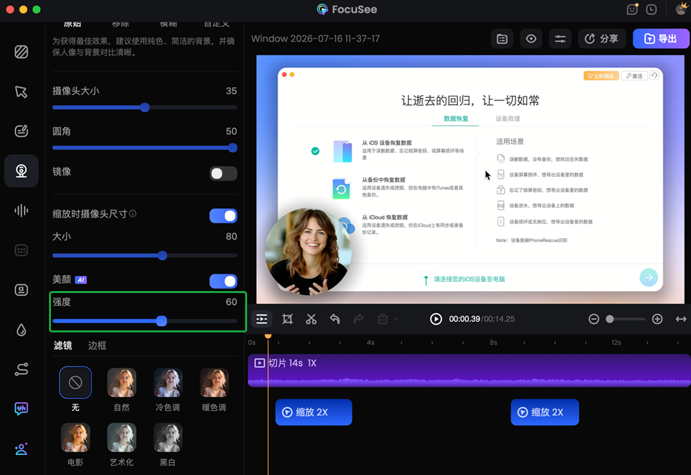The width and height of the screenshot is (691, 475).
Task: Disable the 缩放时摄像头尺寸 switch
Action: 223,216
